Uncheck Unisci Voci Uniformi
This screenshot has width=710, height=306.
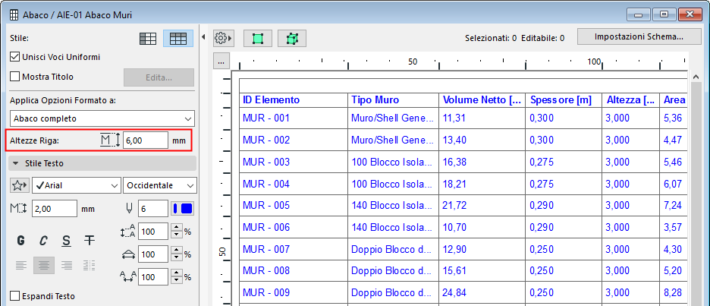[x=15, y=57]
